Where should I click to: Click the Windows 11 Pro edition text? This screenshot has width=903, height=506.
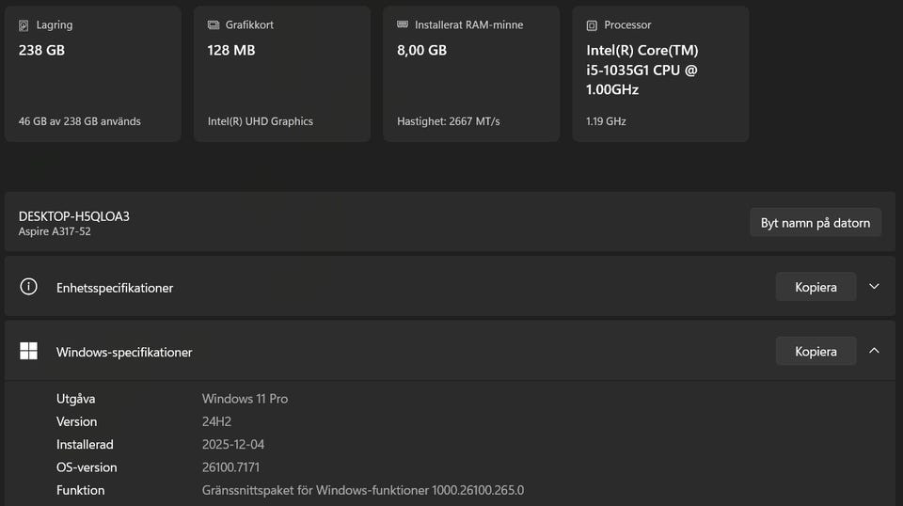coord(245,399)
